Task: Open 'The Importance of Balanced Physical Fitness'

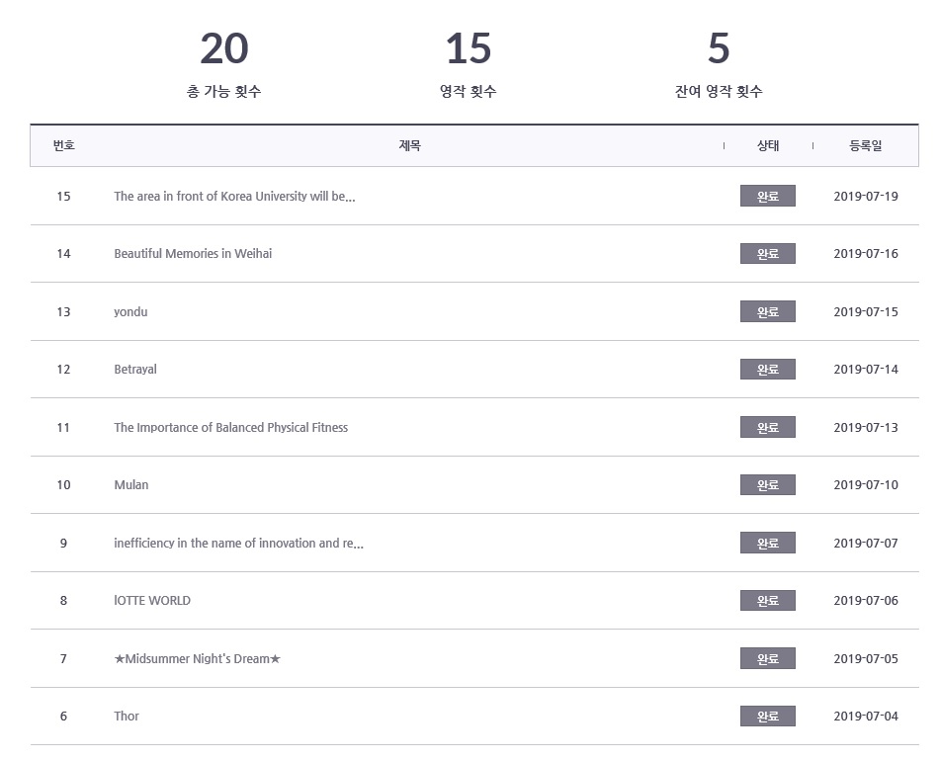Action: point(231,427)
